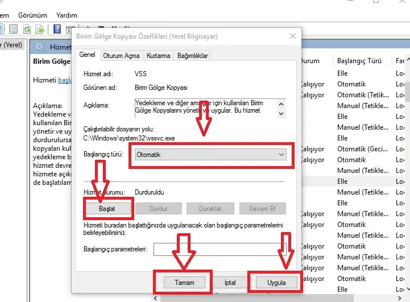Sort by the Başlangıç Türü column header

[x=359, y=61]
